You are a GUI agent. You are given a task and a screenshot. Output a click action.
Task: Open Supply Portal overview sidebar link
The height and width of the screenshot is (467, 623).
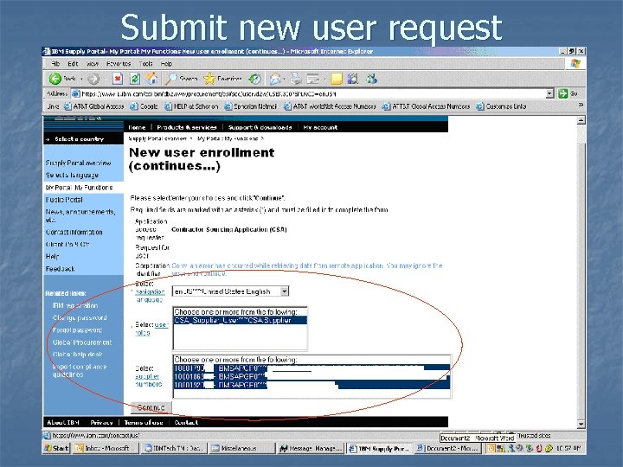coord(78,163)
